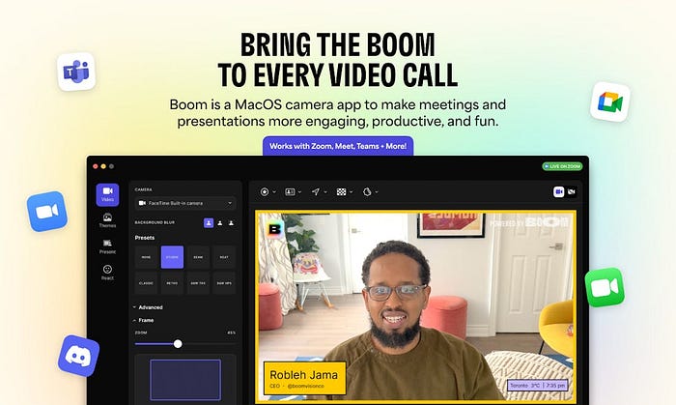Click the Robleh Jama name card overlay
The image size is (676, 405).
(x=305, y=378)
